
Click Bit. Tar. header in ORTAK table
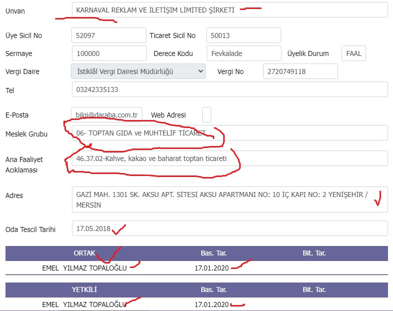(x=314, y=253)
